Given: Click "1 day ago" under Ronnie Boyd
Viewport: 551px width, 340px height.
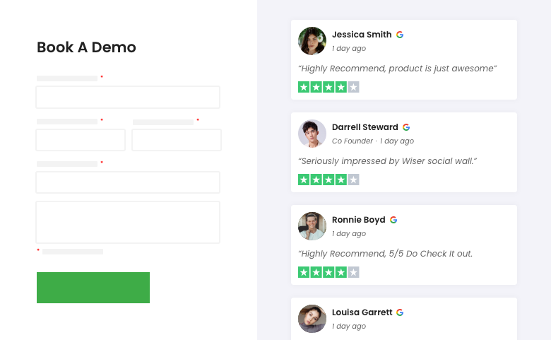Looking at the screenshot, I should pos(349,233).
